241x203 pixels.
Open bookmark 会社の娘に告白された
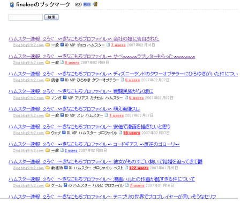84,38
